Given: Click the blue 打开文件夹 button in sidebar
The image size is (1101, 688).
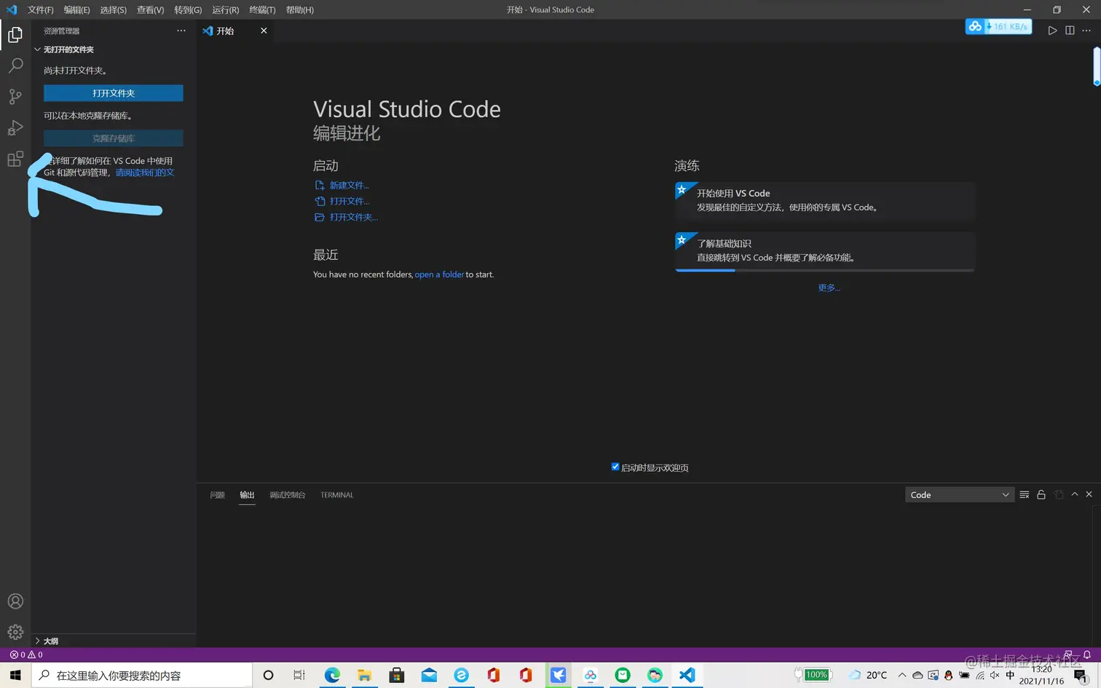Looking at the screenshot, I should pos(114,93).
